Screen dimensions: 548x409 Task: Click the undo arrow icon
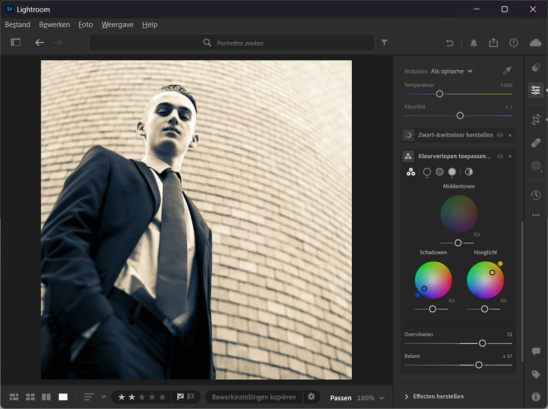[x=449, y=43]
